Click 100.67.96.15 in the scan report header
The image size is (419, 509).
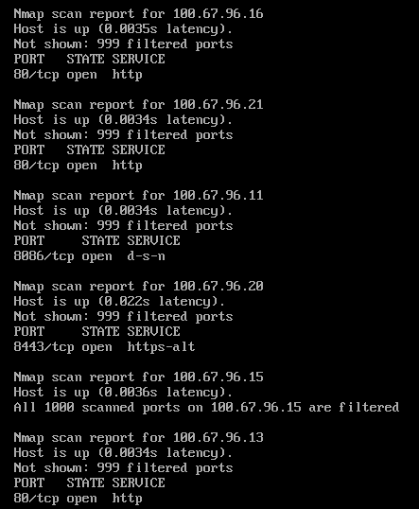[x=218, y=377]
